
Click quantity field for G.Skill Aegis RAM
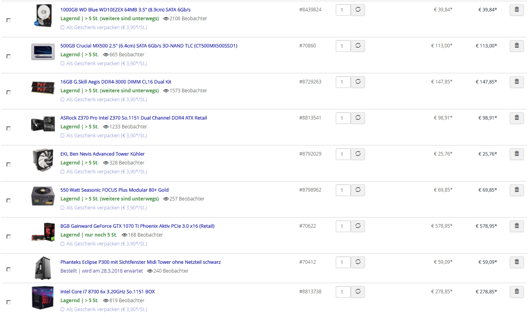pyautogui.click(x=343, y=82)
